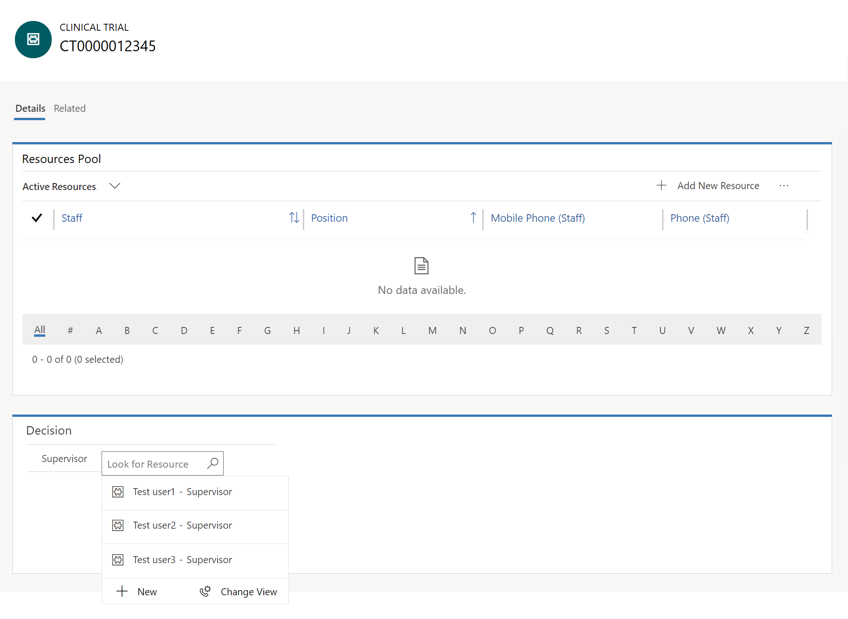Click the Test user1 record icon
Viewport: 848px width, 619px height.
(118, 492)
